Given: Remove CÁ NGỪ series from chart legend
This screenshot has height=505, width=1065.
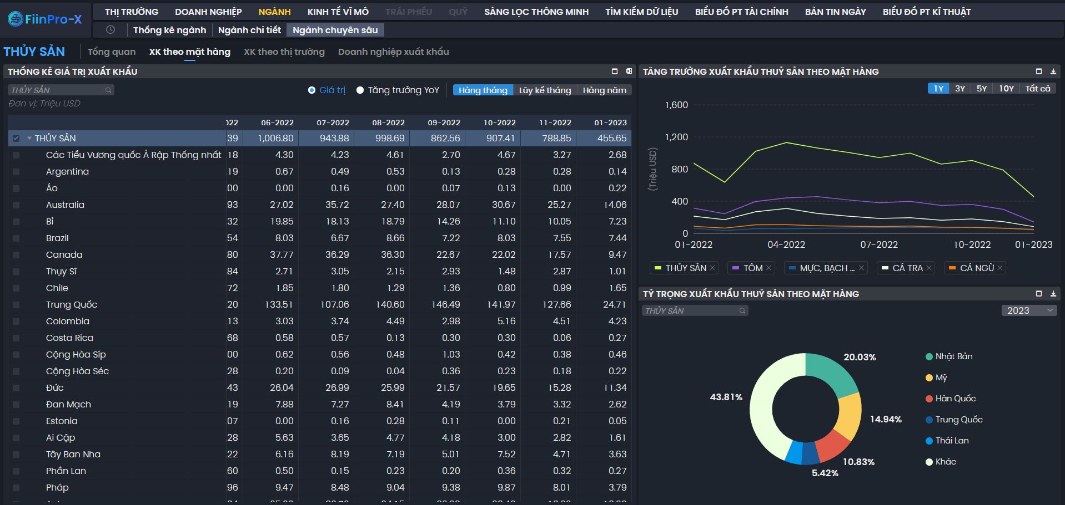Looking at the screenshot, I should point(1000,268).
